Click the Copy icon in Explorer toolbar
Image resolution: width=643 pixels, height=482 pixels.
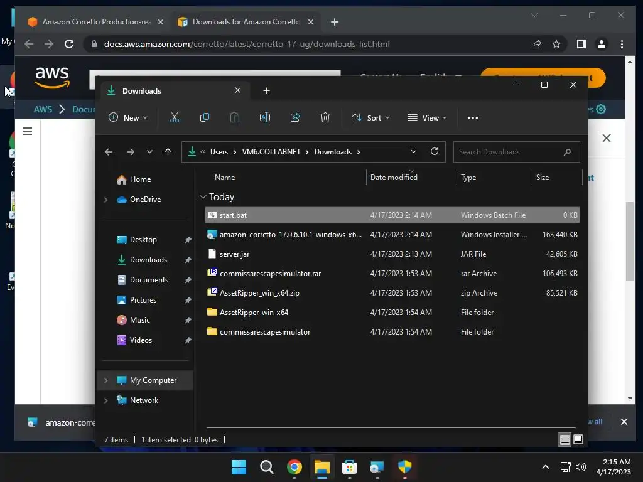204,117
